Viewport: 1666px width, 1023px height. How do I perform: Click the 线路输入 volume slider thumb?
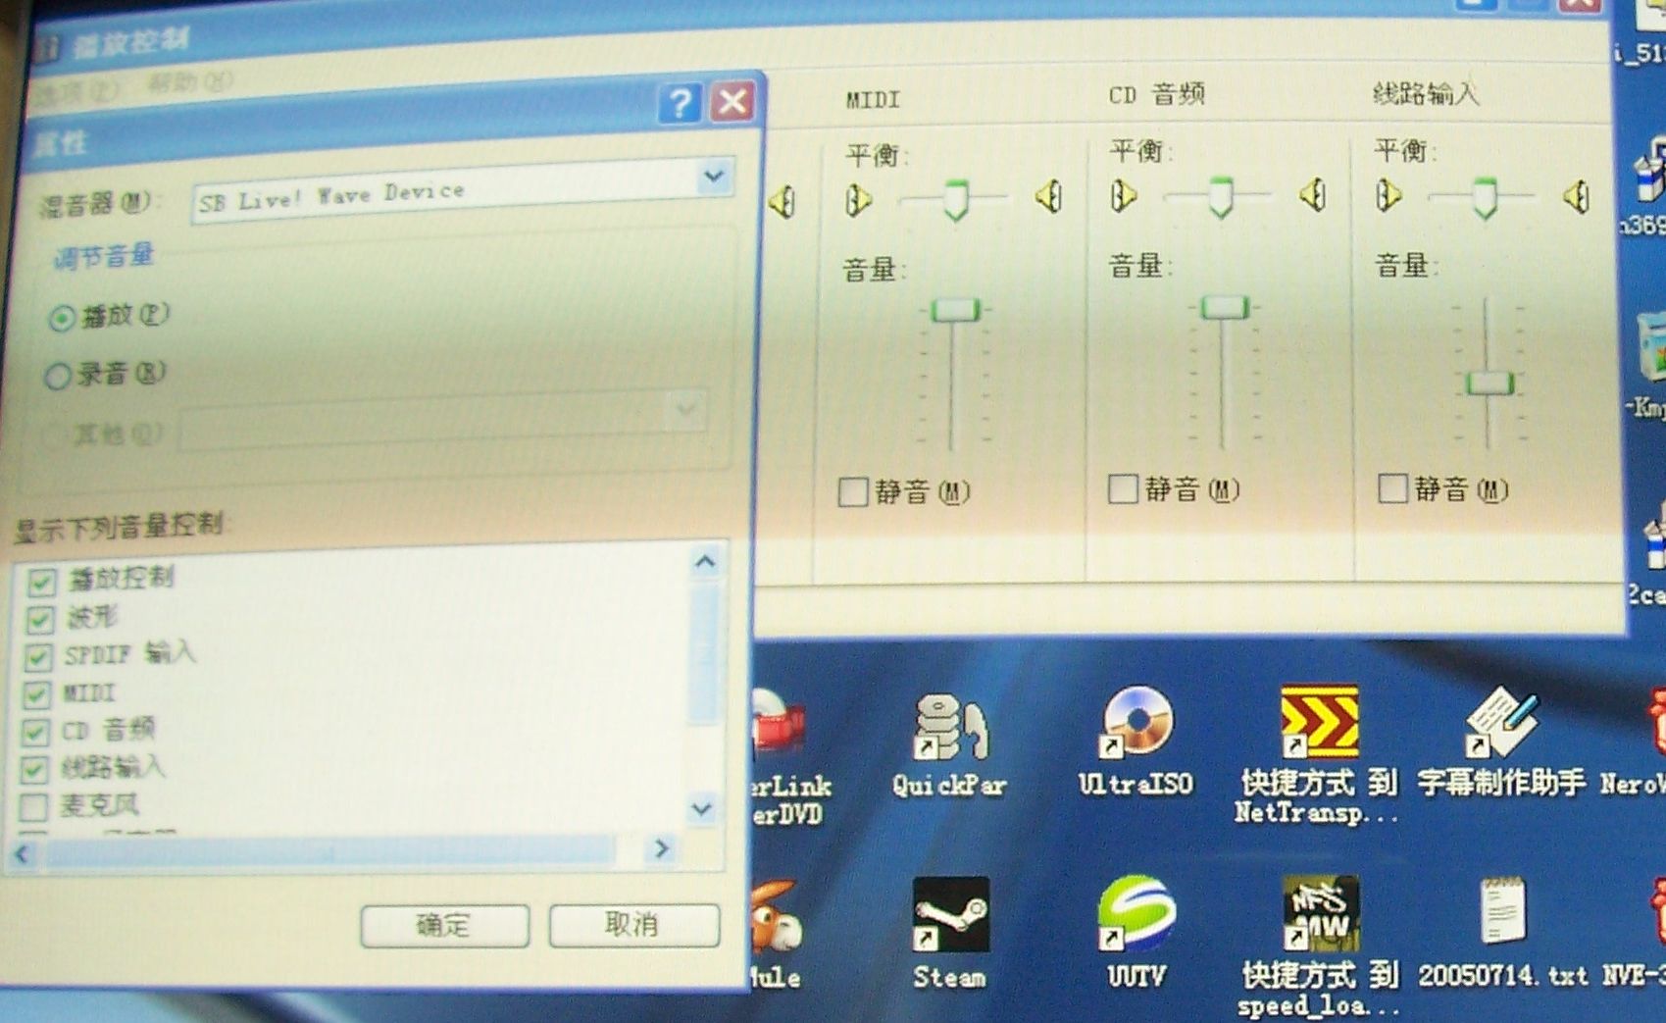pyautogui.click(x=1490, y=384)
